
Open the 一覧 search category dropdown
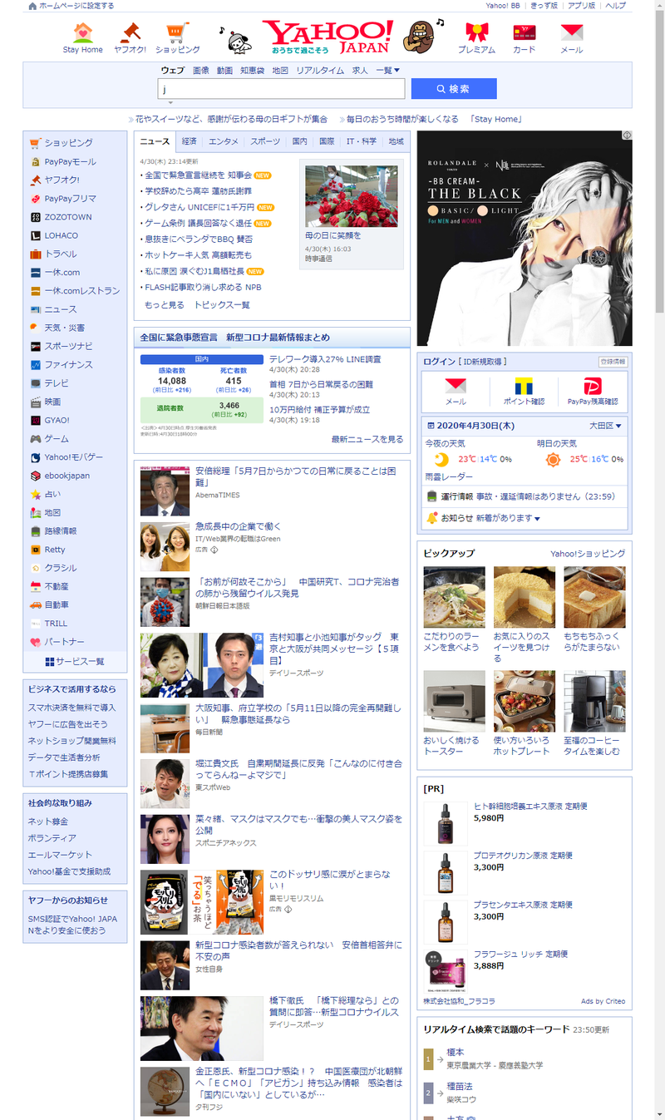387,71
